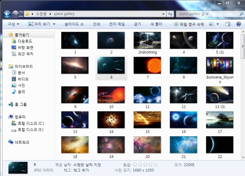The height and width of the screenshot is (176, 245).
Task: Select 홈 그룹 in navigation pane
Action: pos(20,104)
